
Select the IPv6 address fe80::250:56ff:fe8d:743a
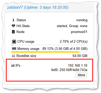coord(69,70)
